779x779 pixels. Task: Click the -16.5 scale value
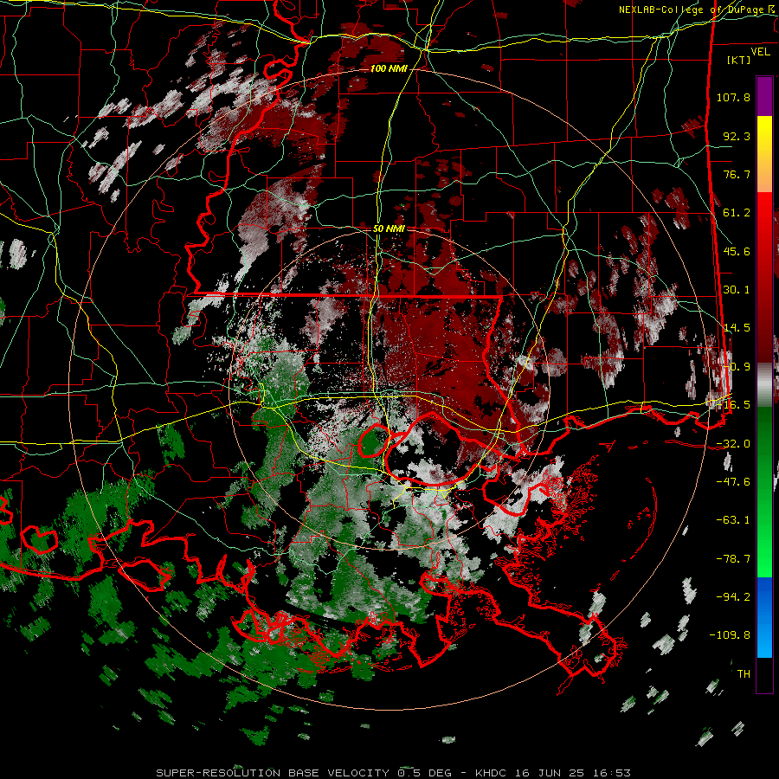coord(734,405)
